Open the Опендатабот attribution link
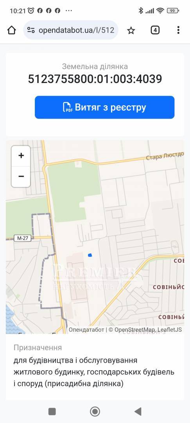This screenshot has width=190, height=423. click(86, 330)
